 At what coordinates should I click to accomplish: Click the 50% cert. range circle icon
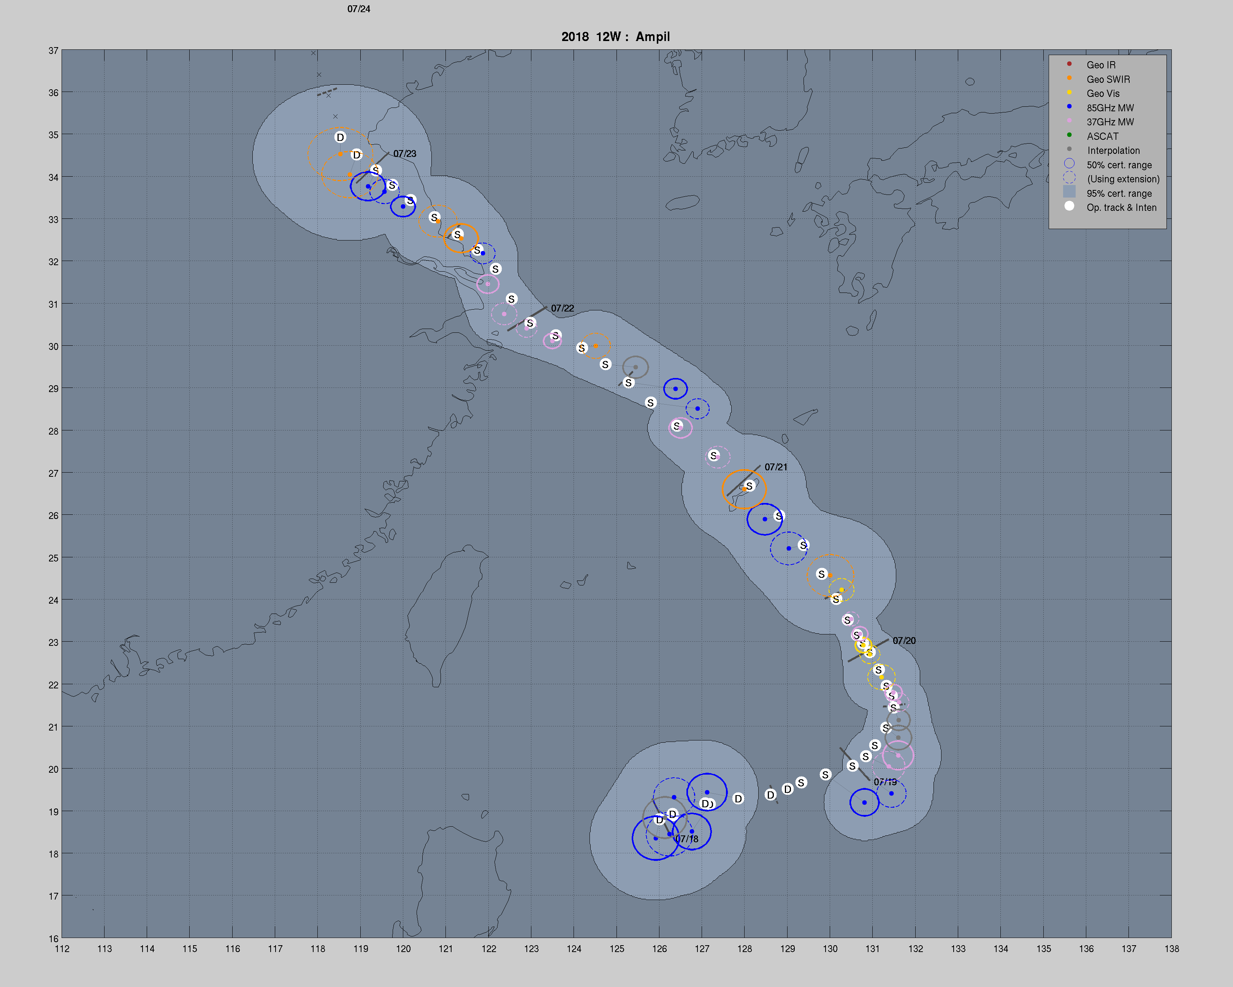click(x=1069, y=163)
